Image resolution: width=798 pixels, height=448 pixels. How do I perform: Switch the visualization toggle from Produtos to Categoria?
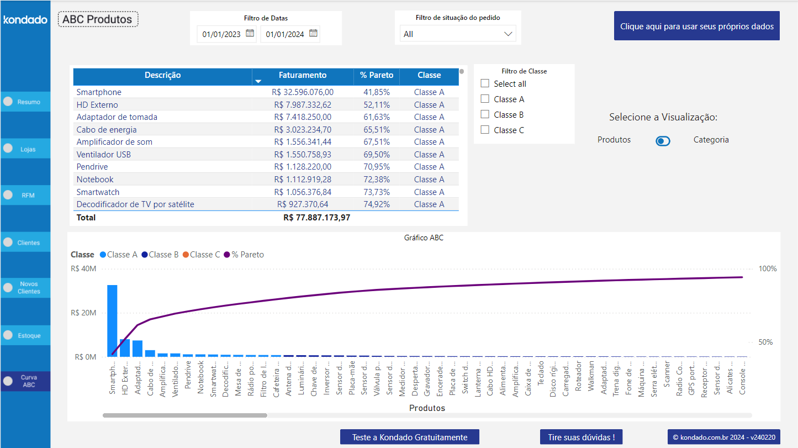pyautogui.click(x=663, y=141)
